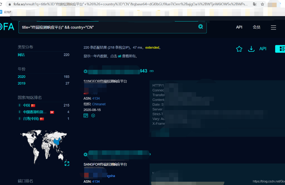The height and width of the screenshot is (185, 285).
Task: Click the date 2020-08-15
Action: tap(92, 110)
